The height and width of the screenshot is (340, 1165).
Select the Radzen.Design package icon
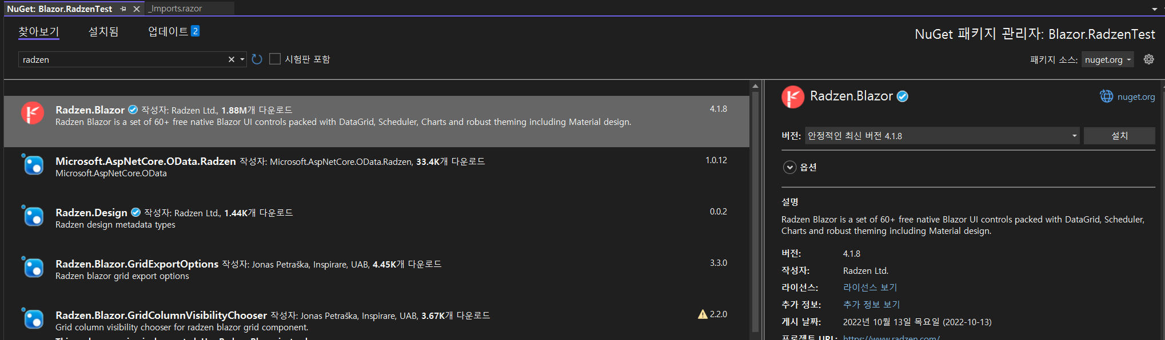pos(33,216)
